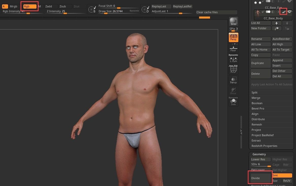296x186 pixels.
Task: Toggle the eye visibility of CC_Base_Body
Action: pos(289,12)
